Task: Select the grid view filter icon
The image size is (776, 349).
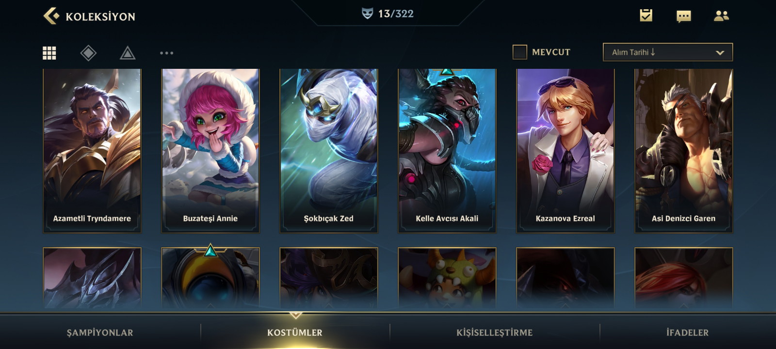Action: point(49,53)
